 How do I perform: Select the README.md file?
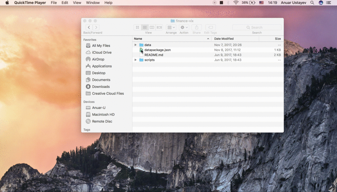(x=154, y=55)
